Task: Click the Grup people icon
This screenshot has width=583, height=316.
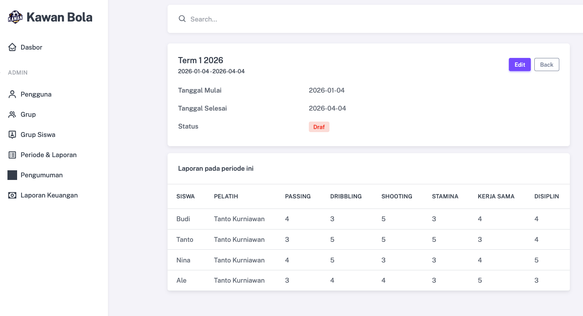Action: click(x=12, y=115)
